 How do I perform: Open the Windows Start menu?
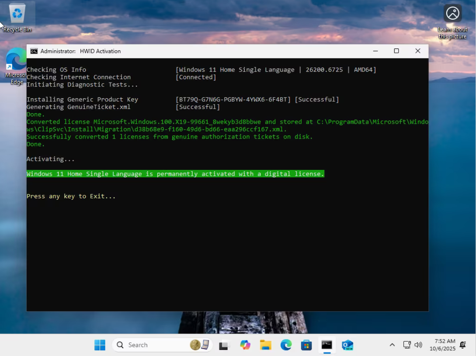click(100, 345)
